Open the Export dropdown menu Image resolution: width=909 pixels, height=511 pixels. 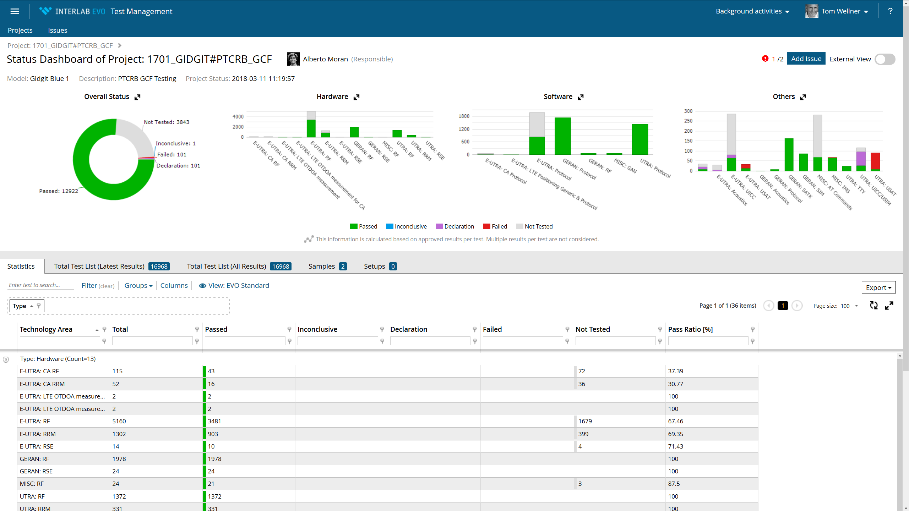coord(878,287)
